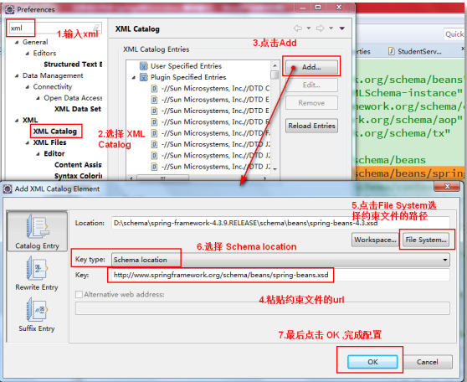Select the Rewrite Entry icon
The image size is (467, 382).
point(37,269)
